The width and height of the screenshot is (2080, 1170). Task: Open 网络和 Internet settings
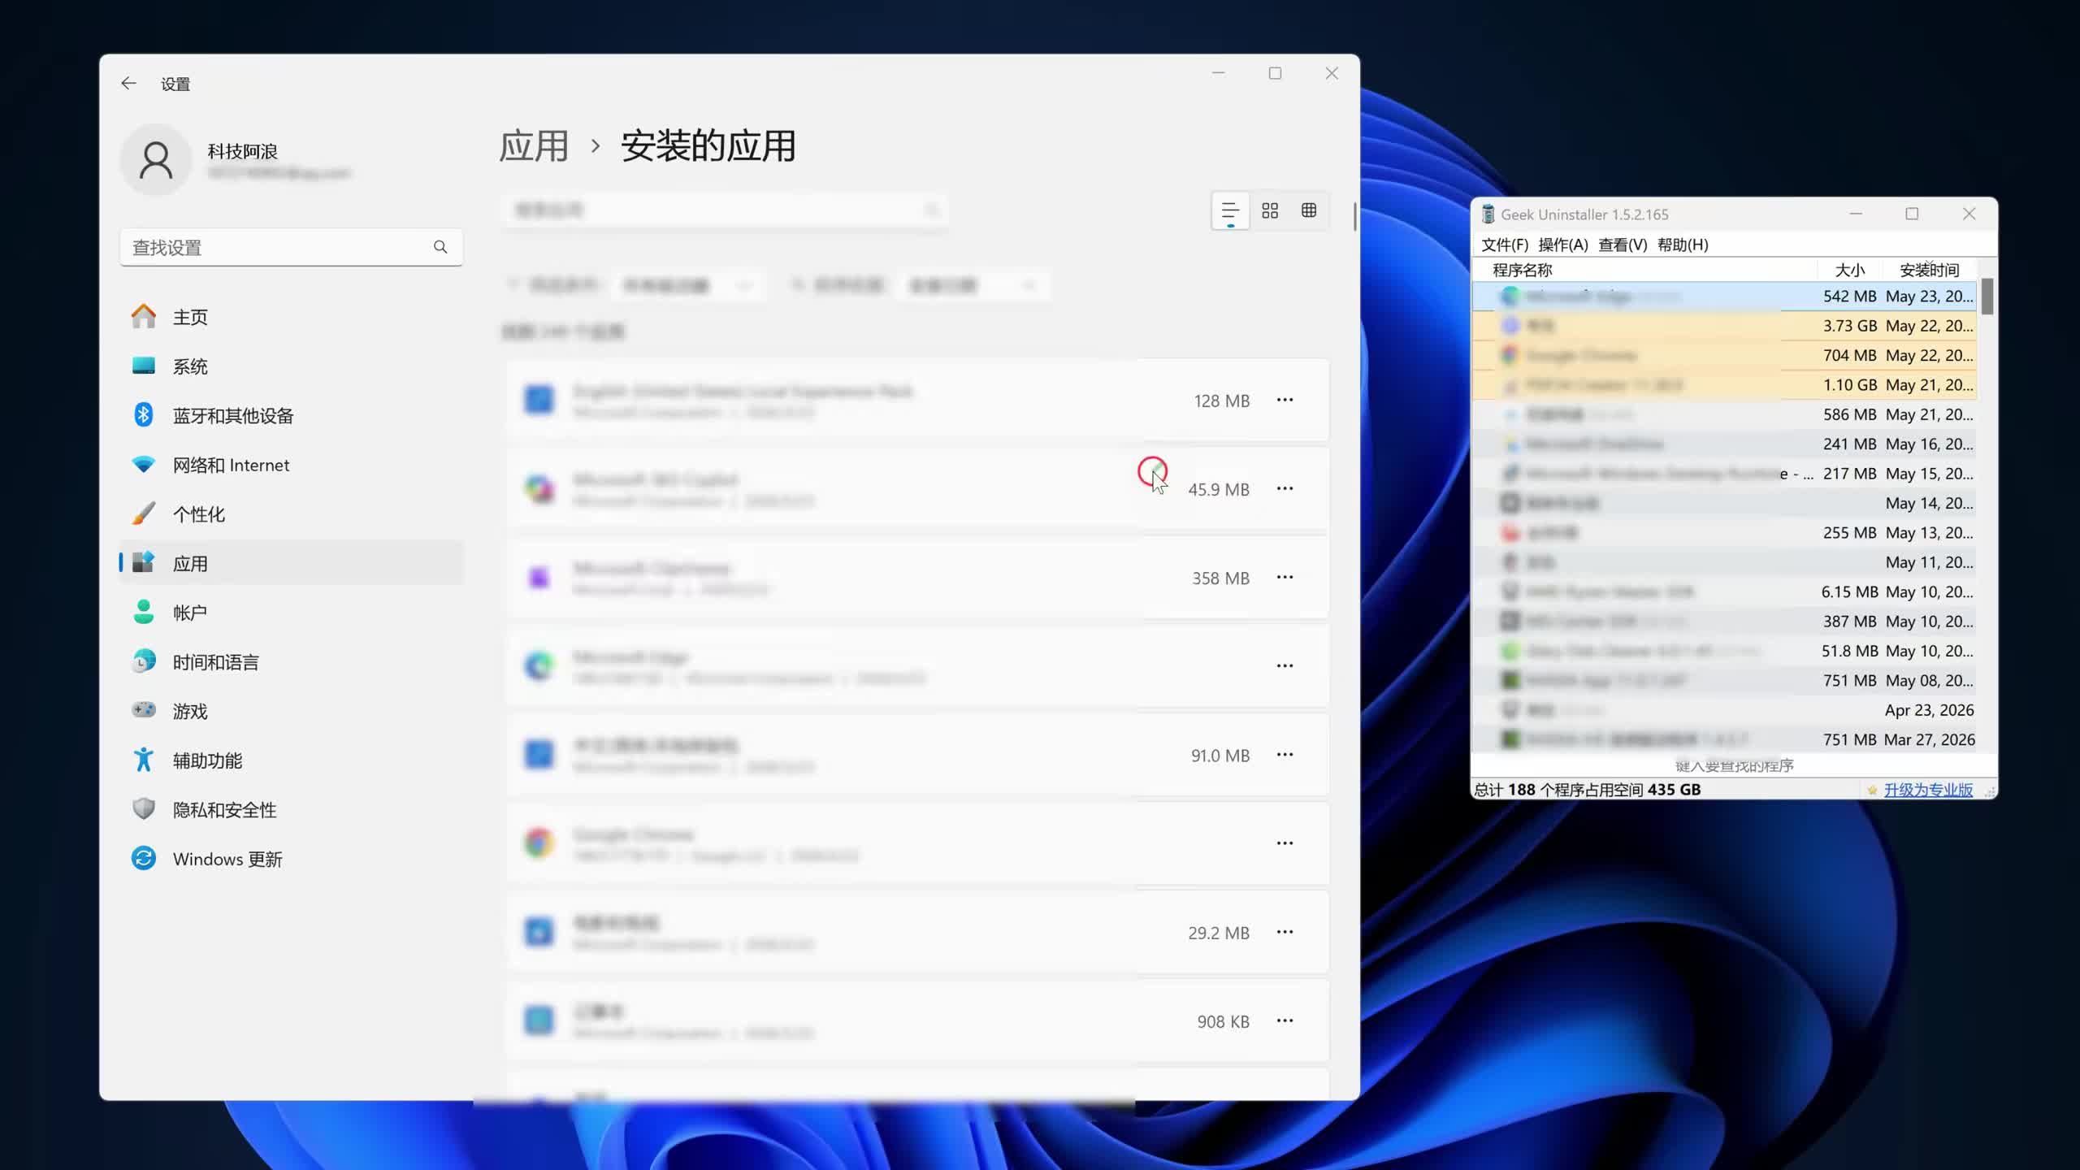pos(291,465)
